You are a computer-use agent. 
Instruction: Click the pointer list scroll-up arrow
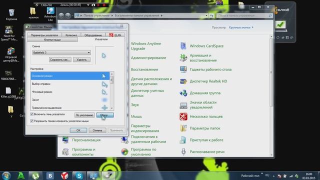[111, 74]
